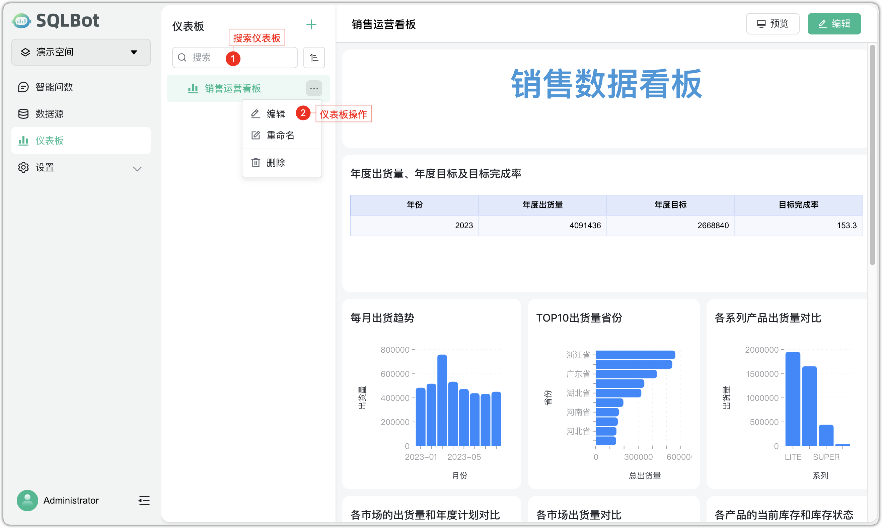
Task: Select the 销售运营看板 dashboard tree item
Action: (x=232, y=88)
